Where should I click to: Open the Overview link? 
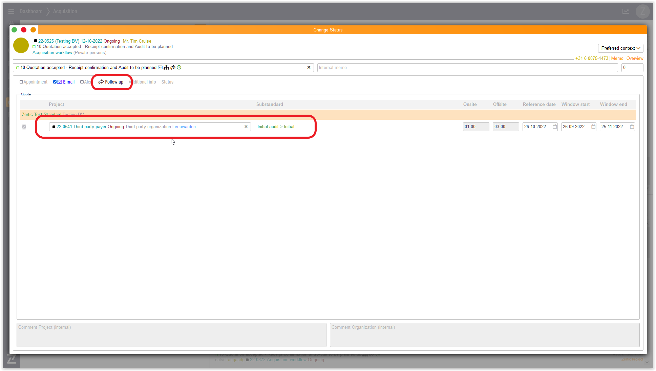coord(635,58)
